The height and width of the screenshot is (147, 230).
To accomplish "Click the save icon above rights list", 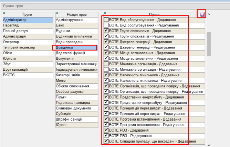I will point(201,14).
